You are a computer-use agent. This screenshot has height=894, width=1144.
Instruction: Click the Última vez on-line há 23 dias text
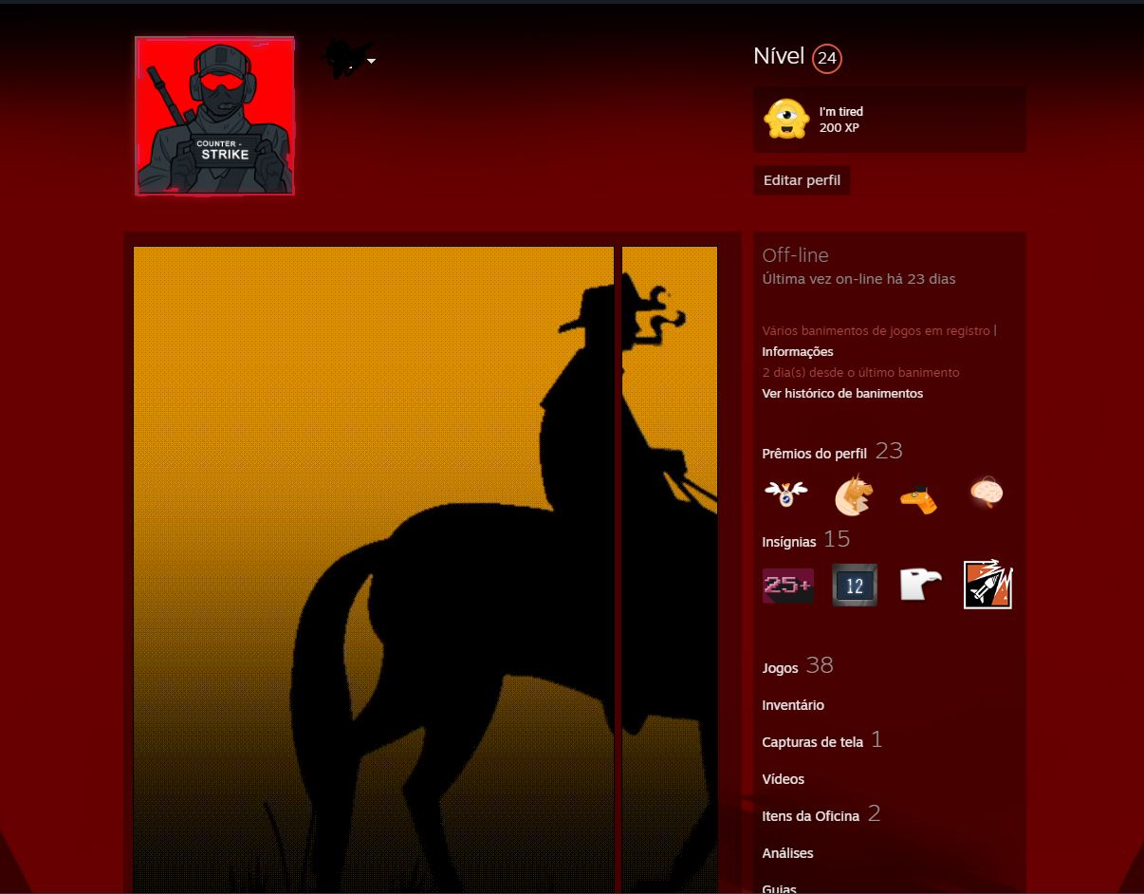(x=859, y=280)
